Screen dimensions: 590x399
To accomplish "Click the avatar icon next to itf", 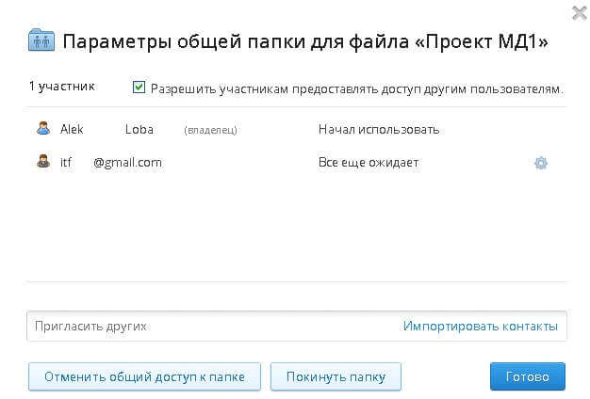I will pyautogui.click(x=42, y=162).
